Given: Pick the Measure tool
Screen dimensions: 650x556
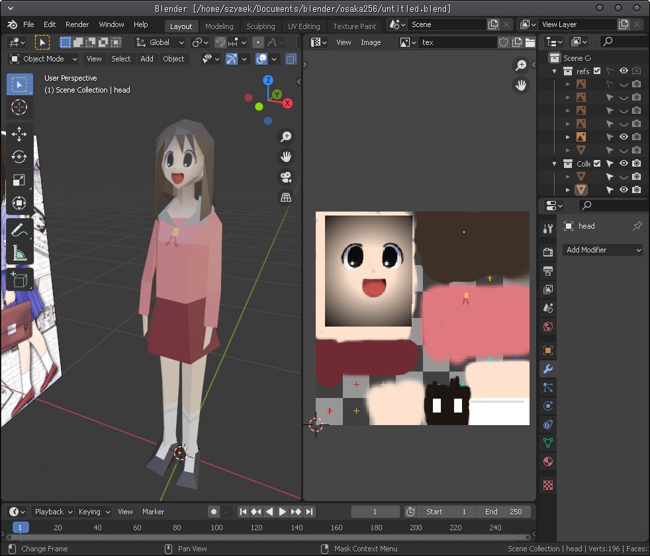Looking at the screenshot, I should (19, 254).
